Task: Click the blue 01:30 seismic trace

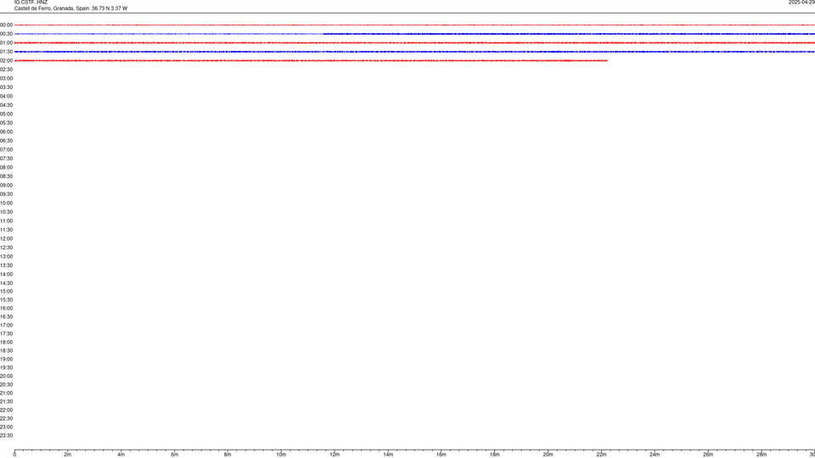Action: (x=414, y=52)
